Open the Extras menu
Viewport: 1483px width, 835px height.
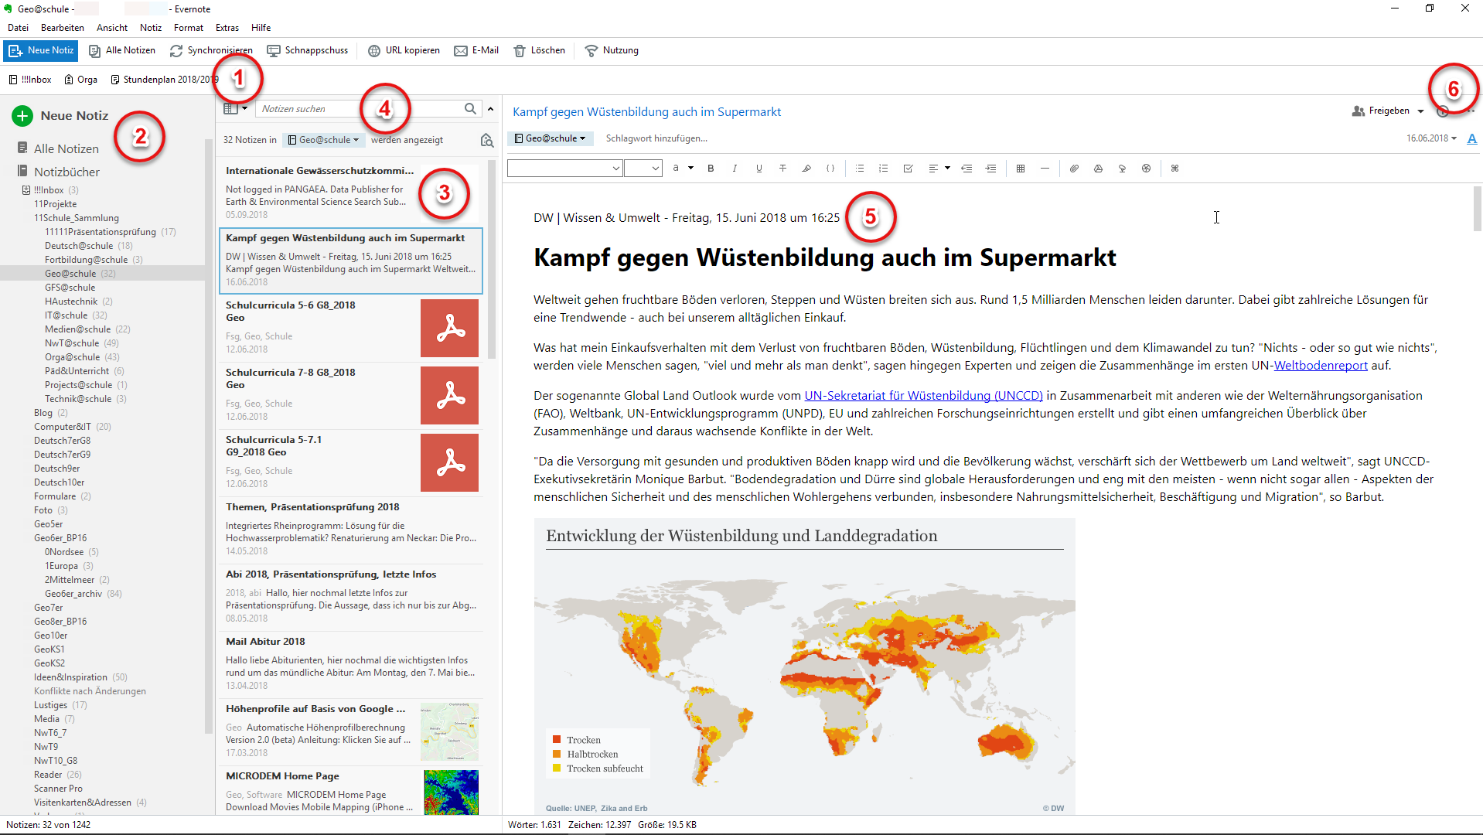pyautogui.click(x=227, y=28)
